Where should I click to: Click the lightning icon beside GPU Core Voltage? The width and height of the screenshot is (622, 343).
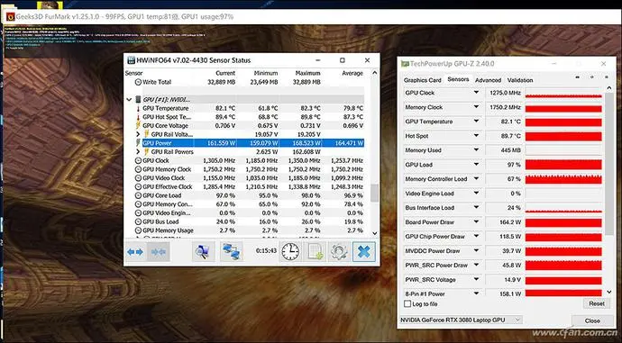138,126
